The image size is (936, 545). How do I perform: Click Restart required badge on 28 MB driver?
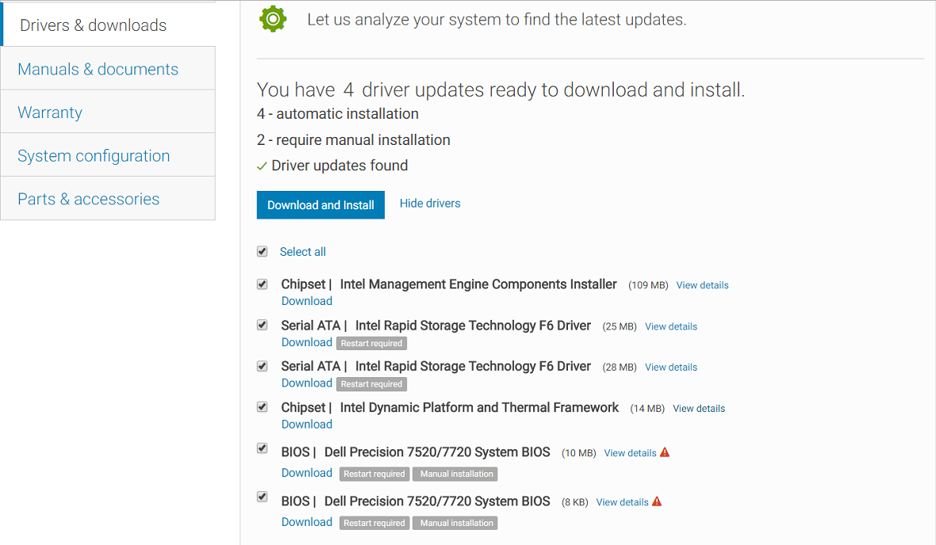tap(371, 384)
